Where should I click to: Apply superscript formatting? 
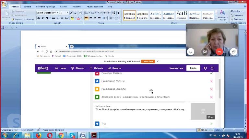pos(62,18)
